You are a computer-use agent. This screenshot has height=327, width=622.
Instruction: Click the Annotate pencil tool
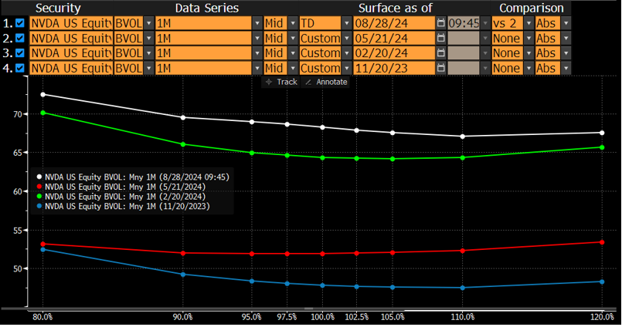click(x=326, y=82)
